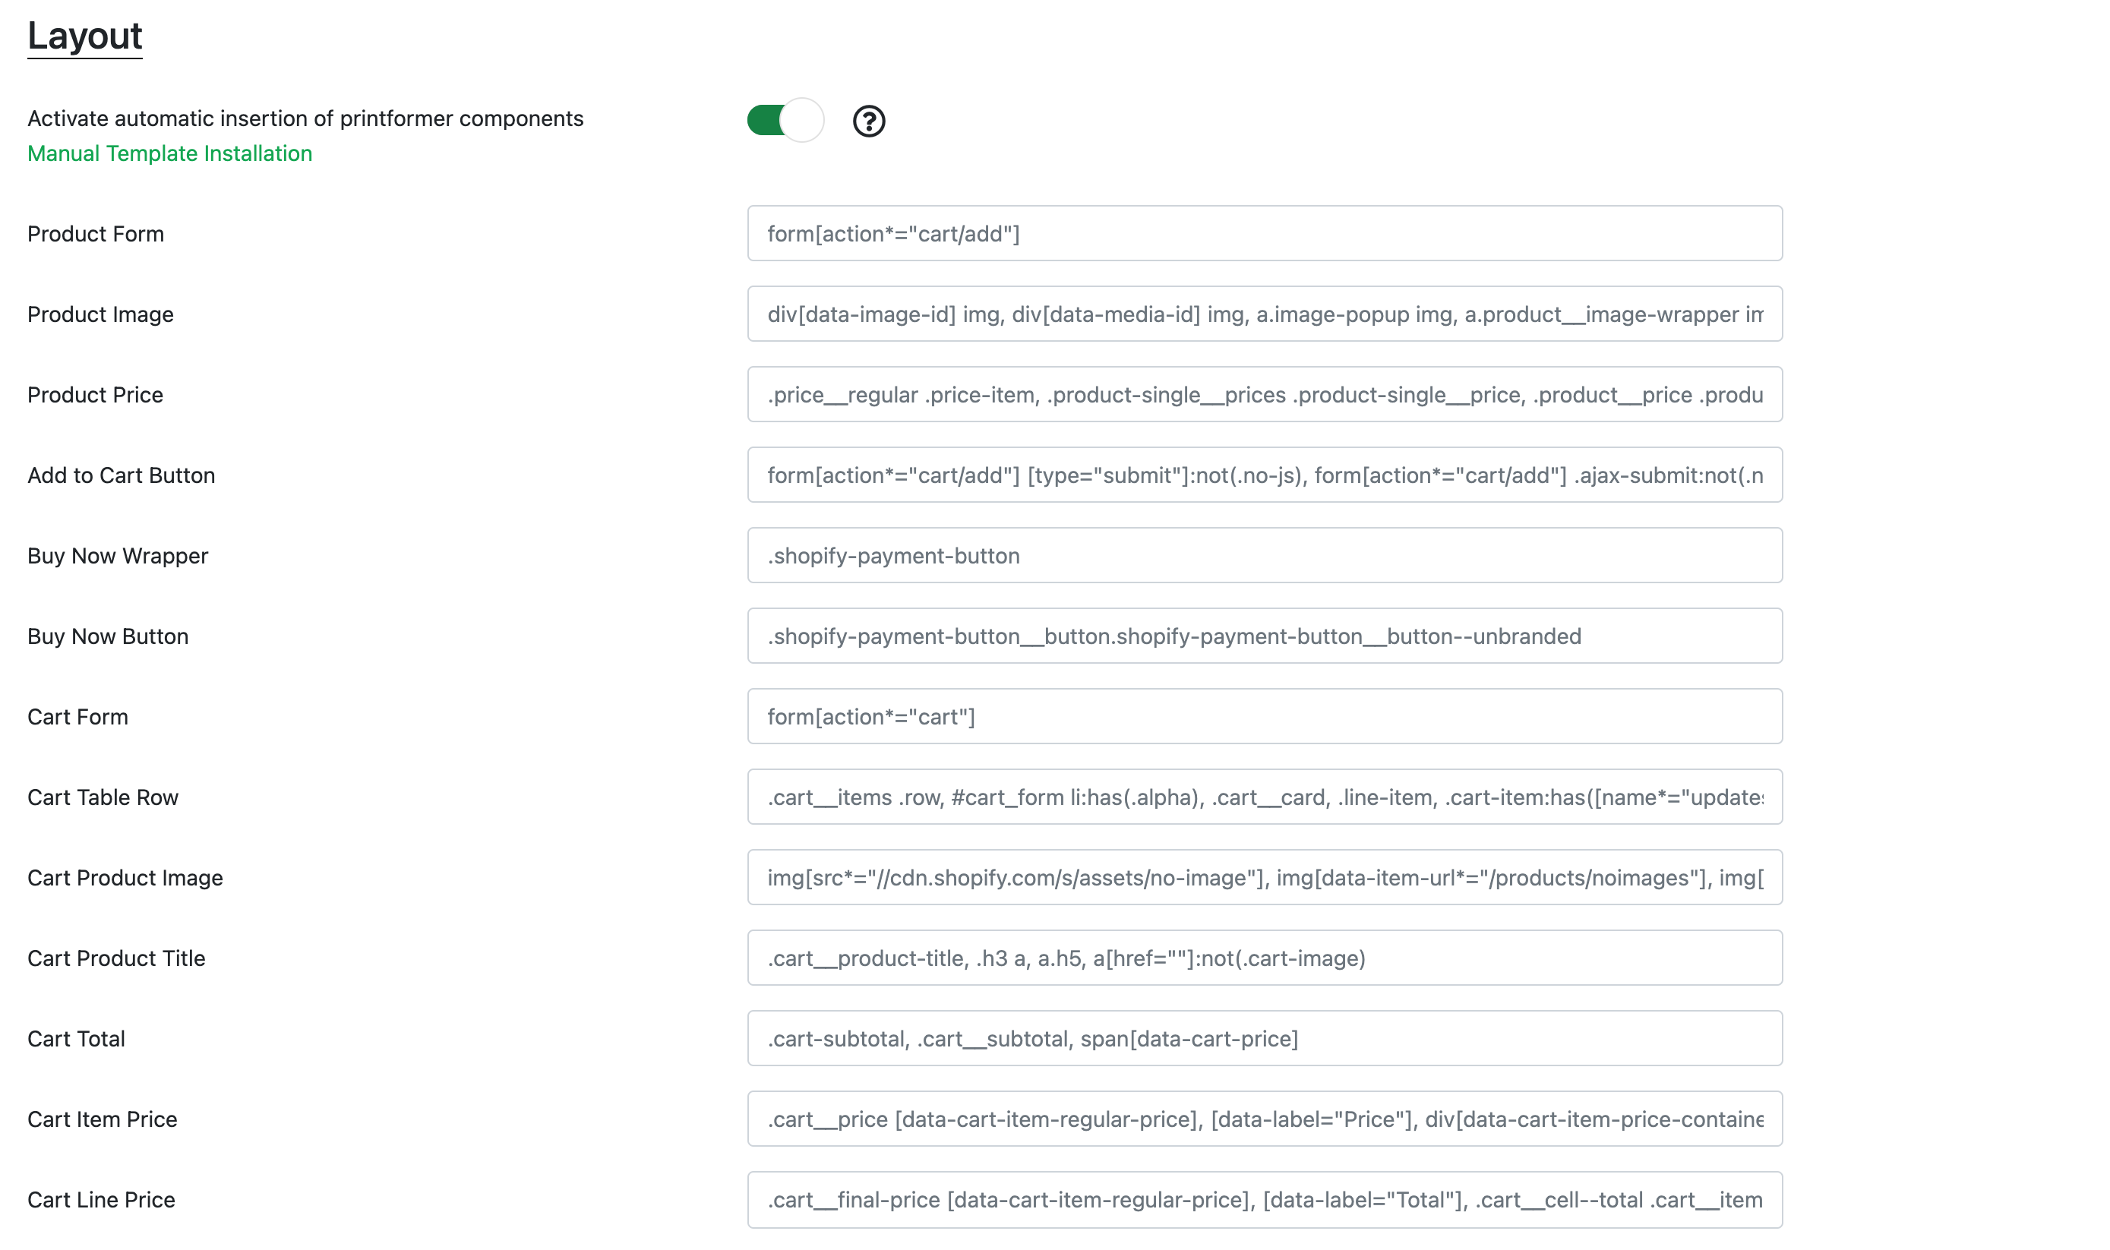Edit the Product Price selector field
The height and width of the screenshot is (1250, 2110).
1263,394
